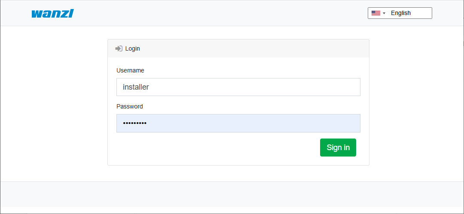Focus the Username input field
This screenshot has height=214, width=464.
point(258,87)
